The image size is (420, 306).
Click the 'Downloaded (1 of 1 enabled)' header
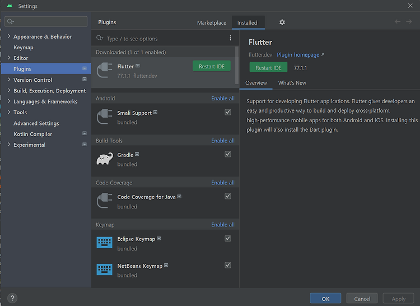(130, 52)
